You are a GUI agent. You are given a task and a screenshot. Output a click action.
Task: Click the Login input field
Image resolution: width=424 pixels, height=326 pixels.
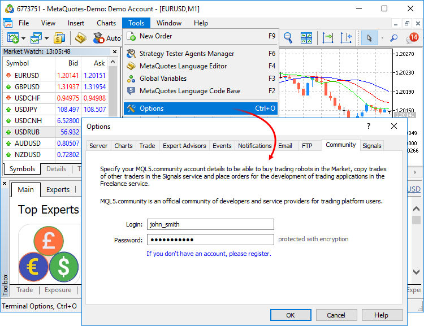click(210, 224)
